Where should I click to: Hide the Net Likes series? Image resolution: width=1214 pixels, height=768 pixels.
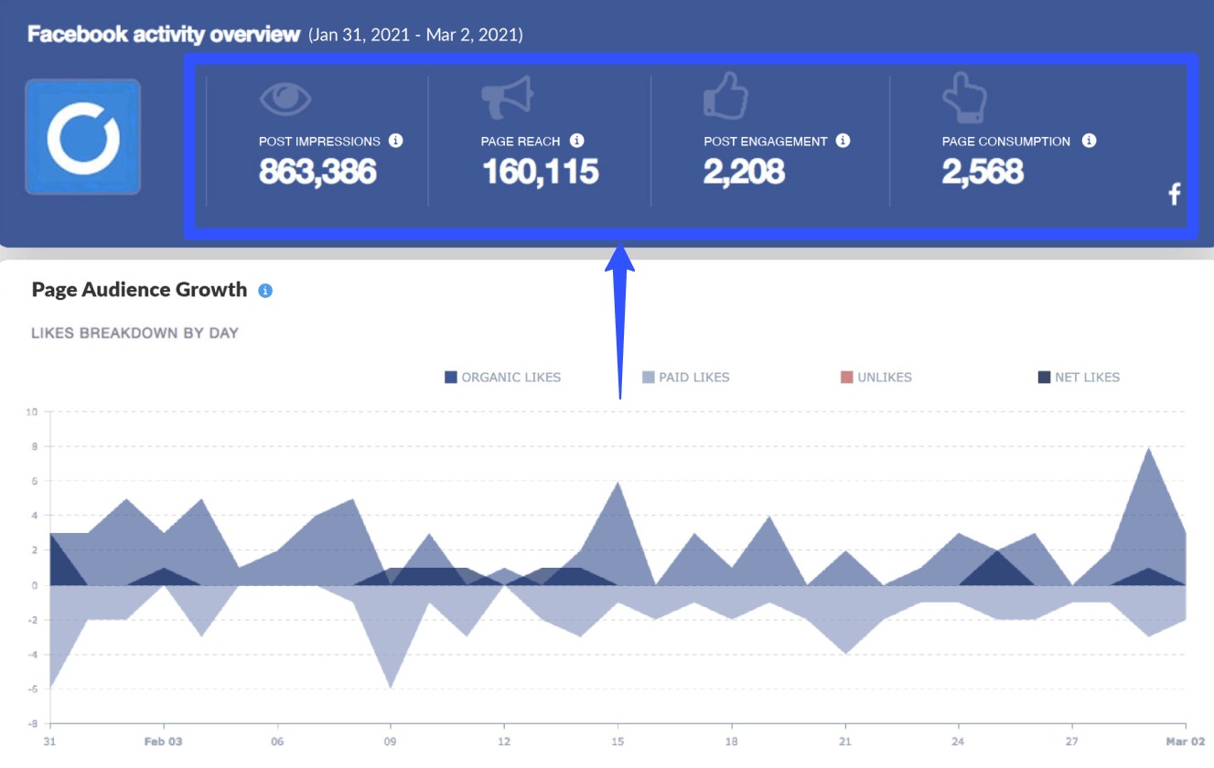1083,377
